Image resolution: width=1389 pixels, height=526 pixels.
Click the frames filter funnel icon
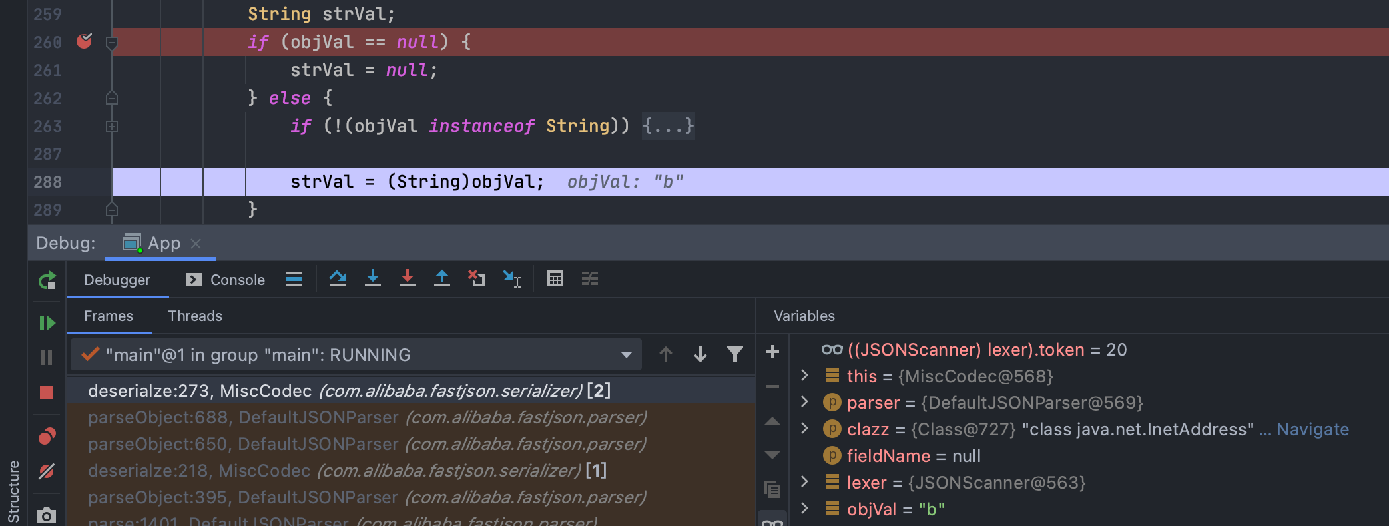(735, 354)
